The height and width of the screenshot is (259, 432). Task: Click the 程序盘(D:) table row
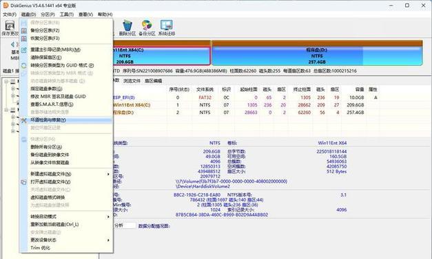245,113
